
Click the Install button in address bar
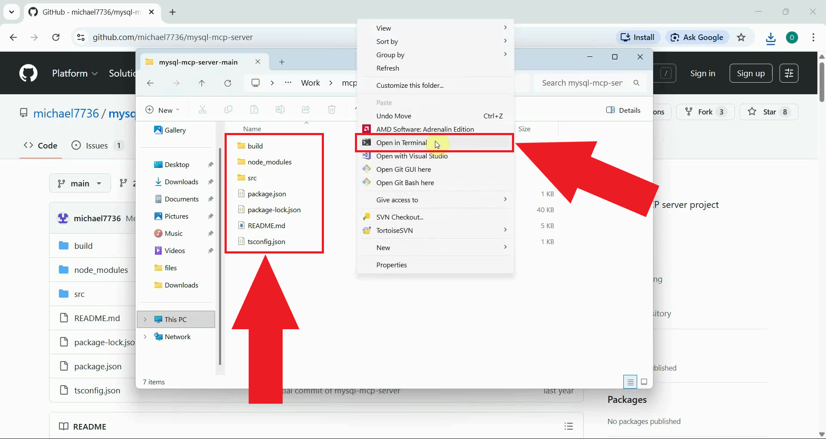pos(638,37)
